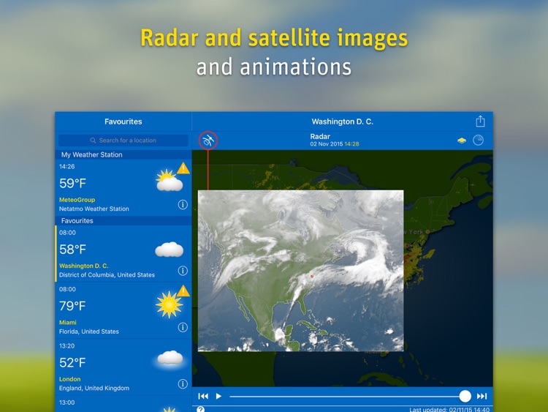The width and height of the screenshot is (548, 412).
Task: Skip to the first radar frame
Action: (203, 396)
